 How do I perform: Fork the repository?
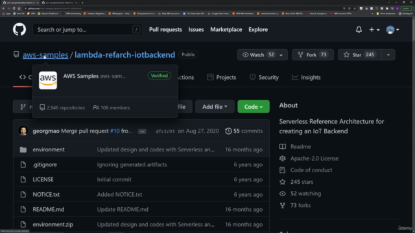[x=313, y=54]
